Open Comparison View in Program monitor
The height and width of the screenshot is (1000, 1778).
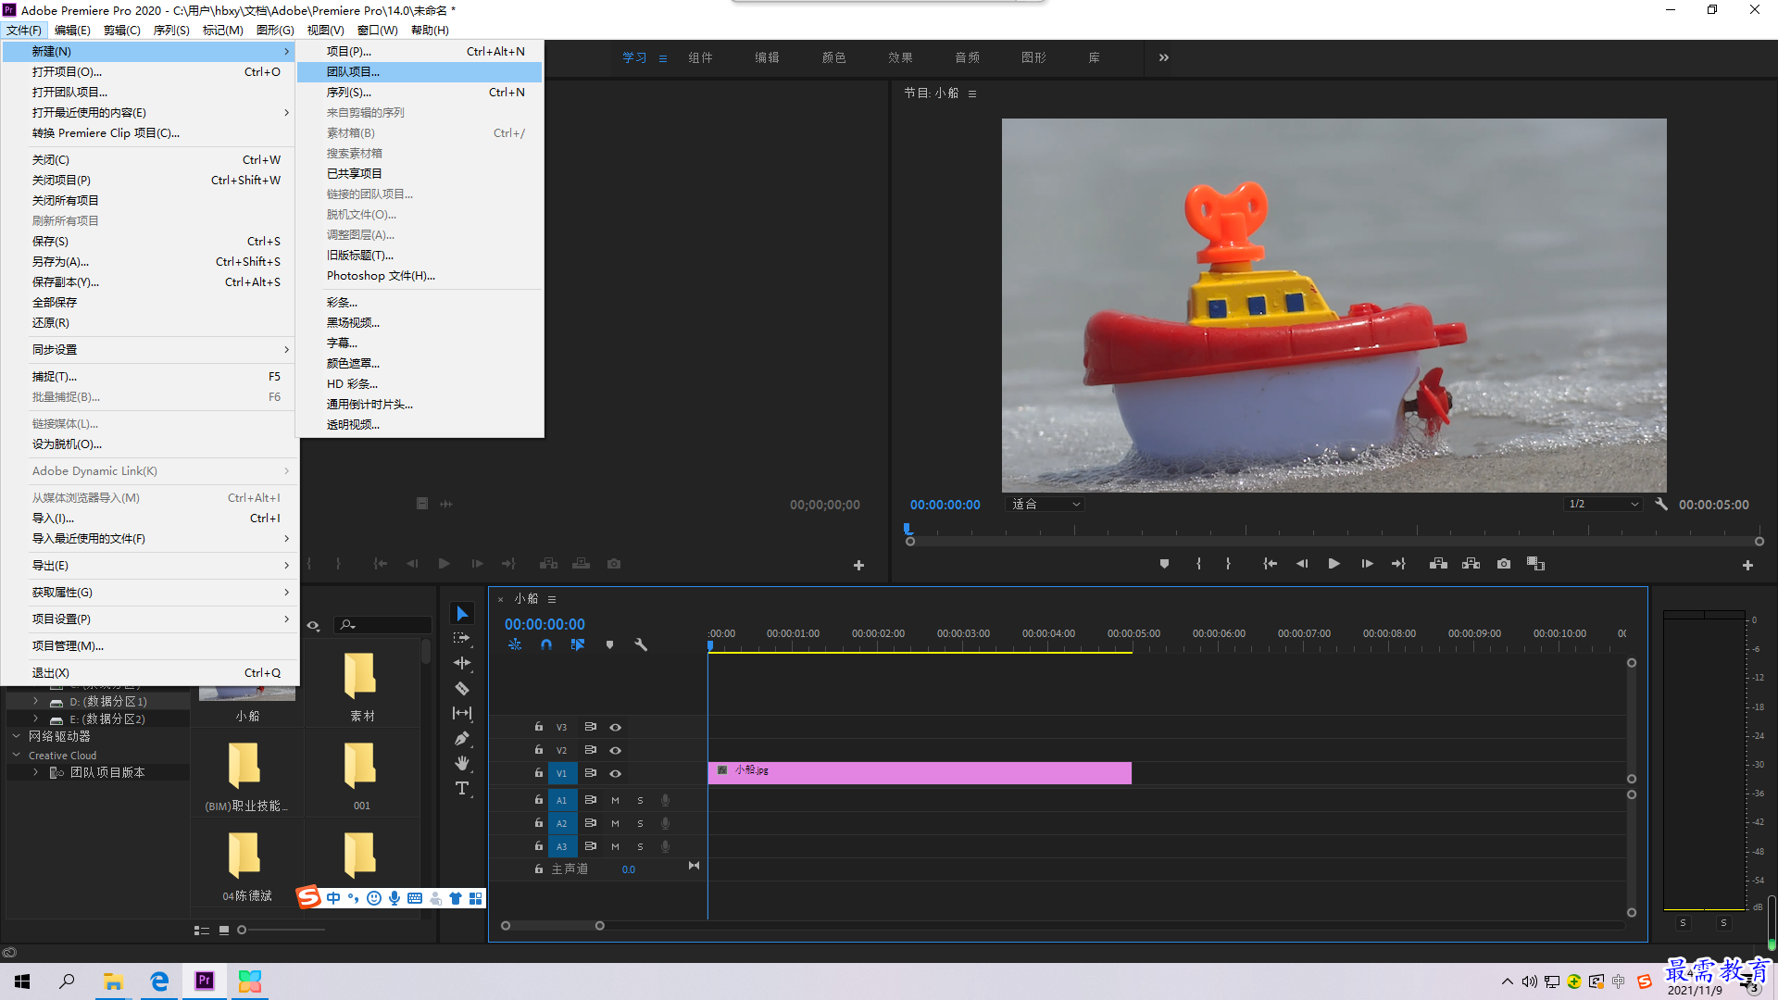pyautogui.click(x=1535, y=564)
